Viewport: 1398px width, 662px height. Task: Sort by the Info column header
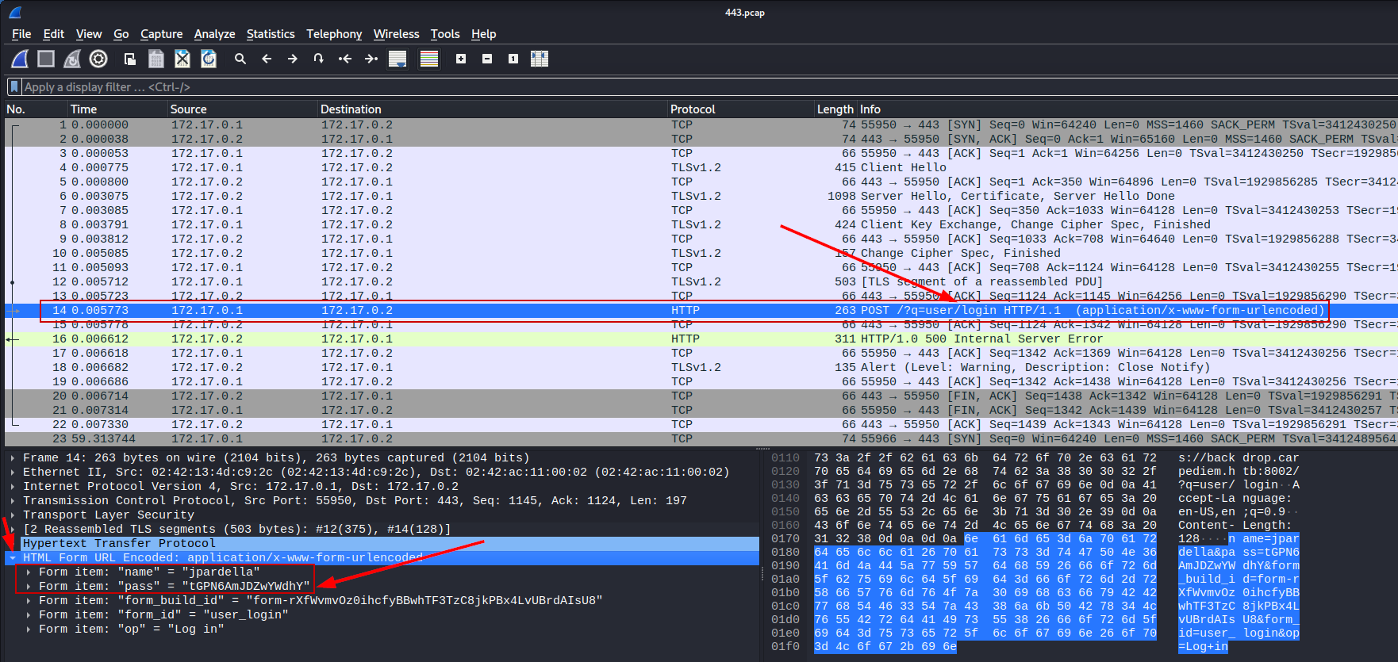(x=1127, y=109)
